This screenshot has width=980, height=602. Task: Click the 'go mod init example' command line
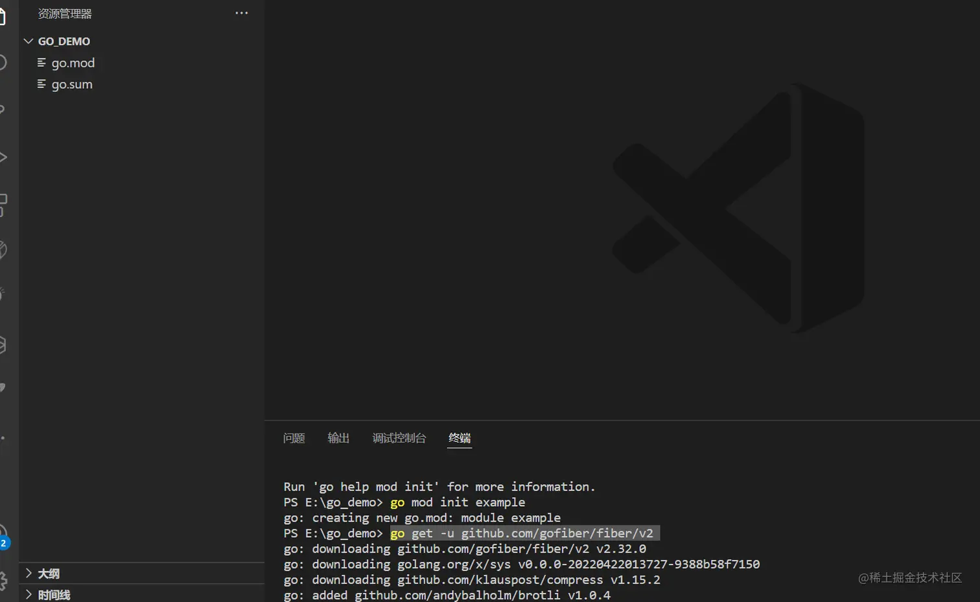[x=458, y=502]
